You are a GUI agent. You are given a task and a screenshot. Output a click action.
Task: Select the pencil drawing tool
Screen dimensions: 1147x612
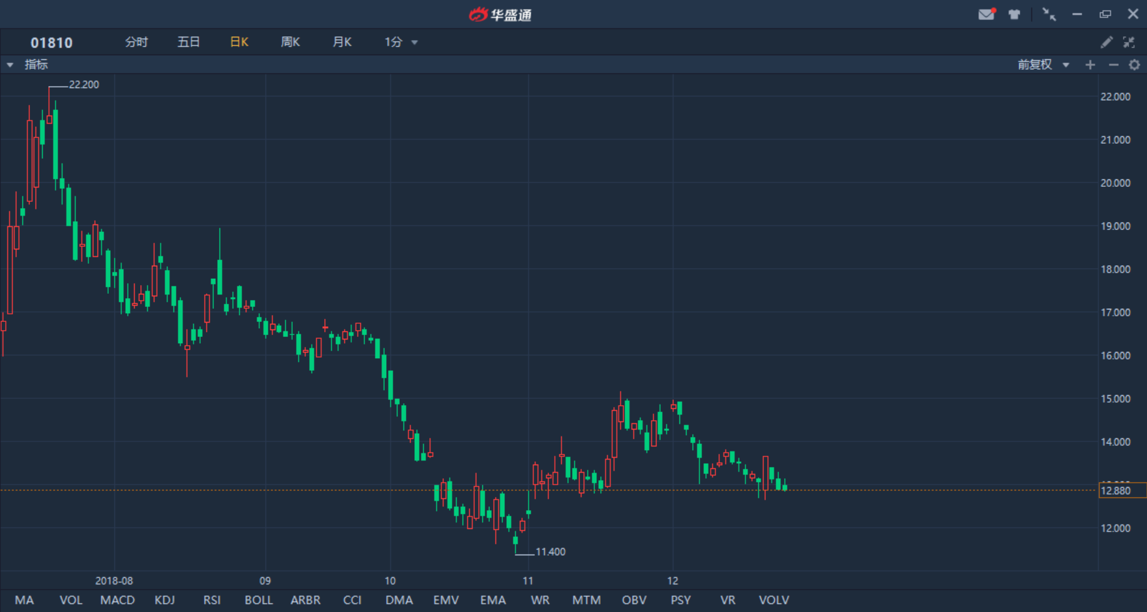coord(1106,42)
